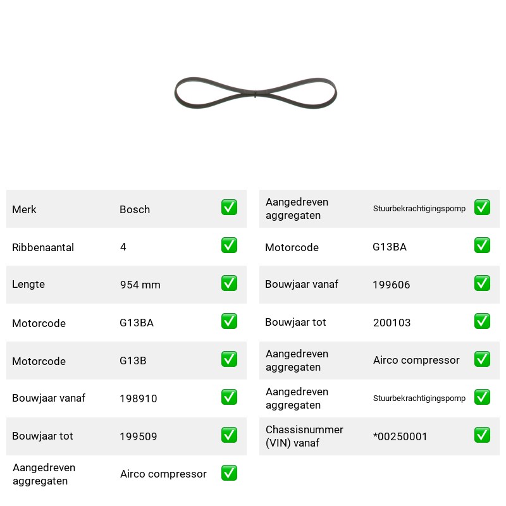Screen dimensions: 506x506
Task: Click the check beside the top Stuurbekrachtigingspomp row
Action: [x=482, y=207]
